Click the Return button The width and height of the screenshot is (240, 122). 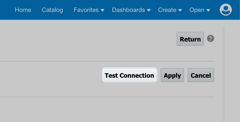coord(190,39)
